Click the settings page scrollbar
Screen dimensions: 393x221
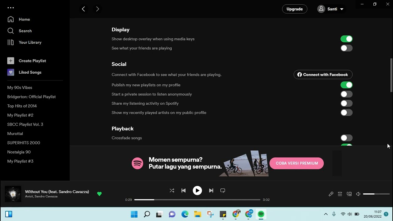click(391, 75)
